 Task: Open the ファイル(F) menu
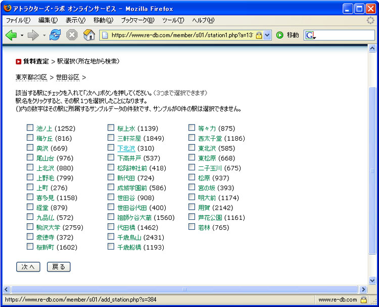[18, 20]
